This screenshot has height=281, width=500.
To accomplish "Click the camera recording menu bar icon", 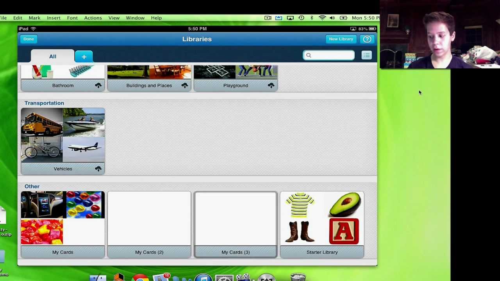I will 268,18.
